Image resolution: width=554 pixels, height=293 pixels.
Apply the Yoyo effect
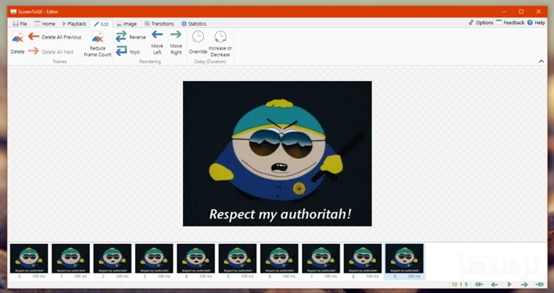click(x=128, y=51)
